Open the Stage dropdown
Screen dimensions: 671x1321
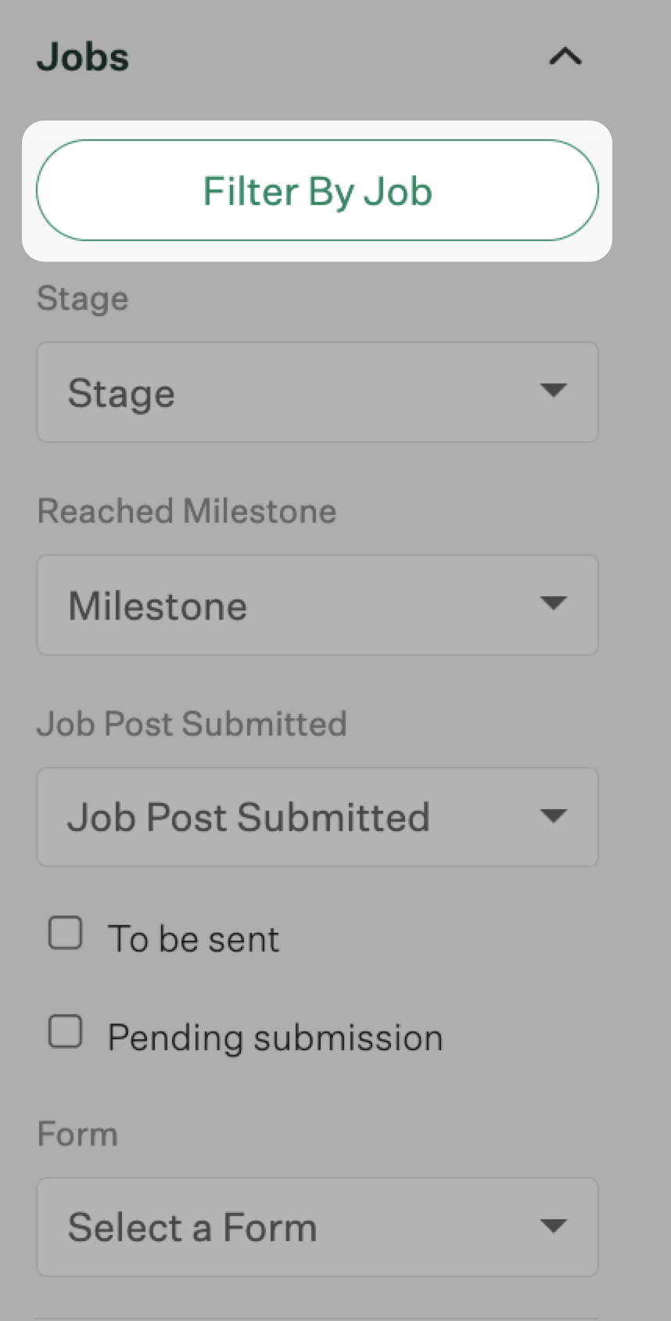point(317,392)
